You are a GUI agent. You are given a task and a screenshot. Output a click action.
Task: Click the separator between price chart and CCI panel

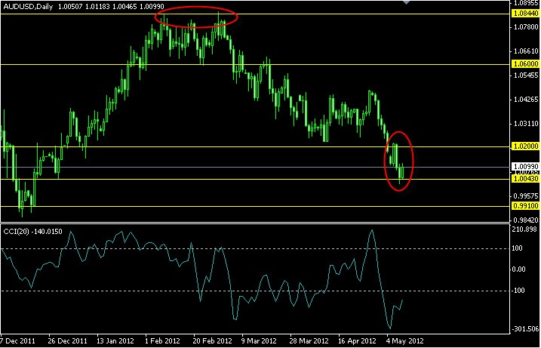point(254,223)
